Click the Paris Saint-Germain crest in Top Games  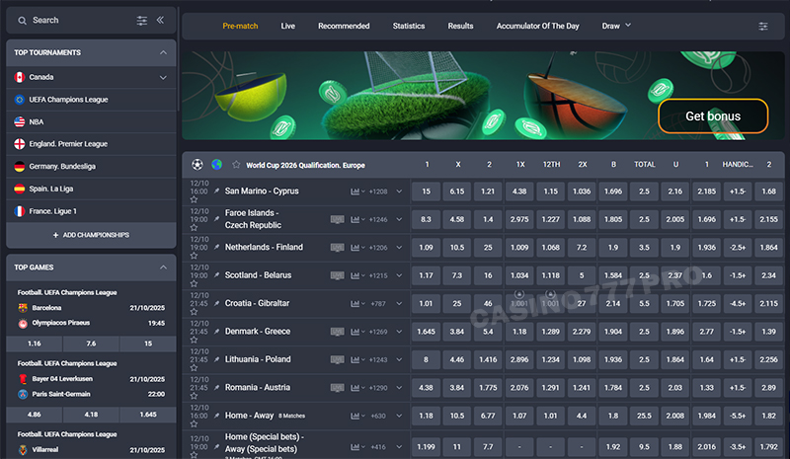(23, 394)
